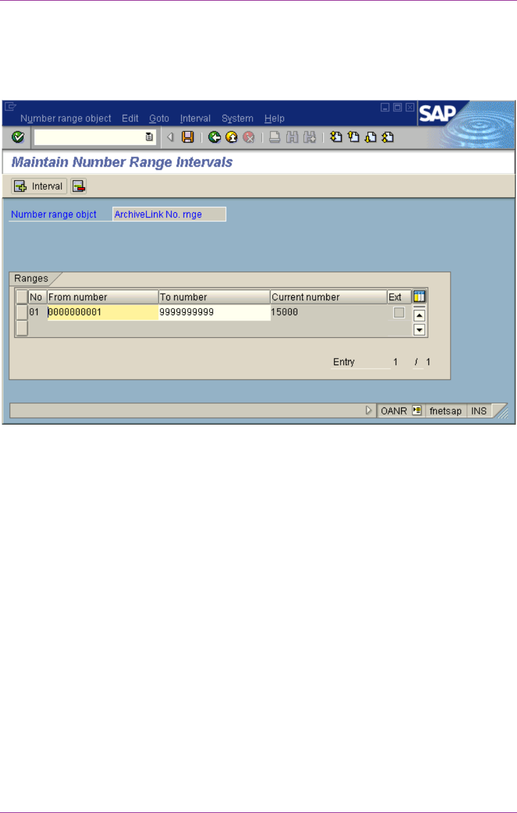Click the ArchiveLink No. rnge field

pos(169,214)
